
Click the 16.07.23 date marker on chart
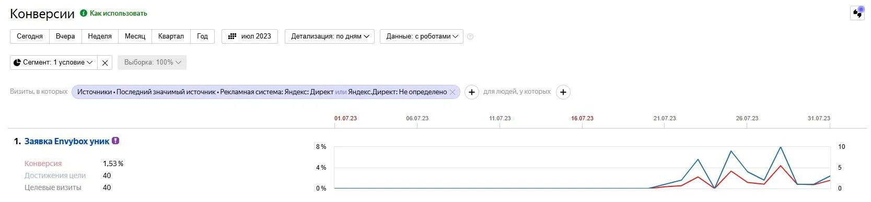pos(582,119)
